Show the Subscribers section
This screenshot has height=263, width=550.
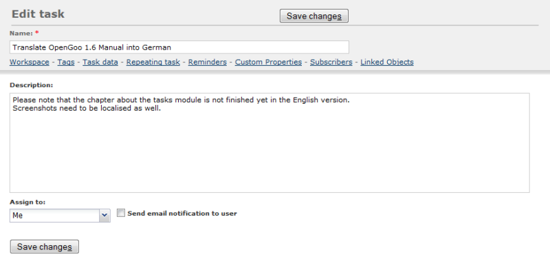click(331, 62)
